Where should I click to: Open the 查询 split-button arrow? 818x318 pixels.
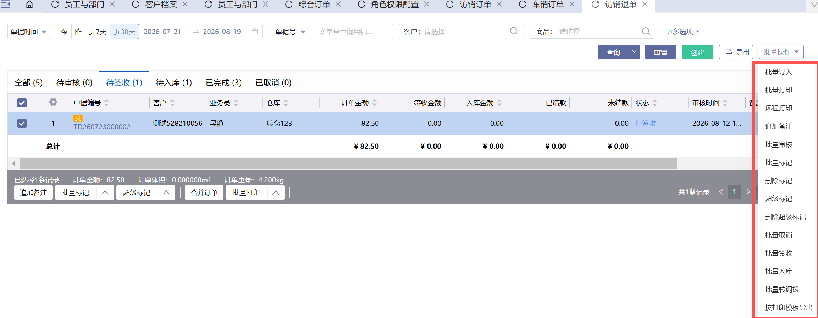coord(634,52)
